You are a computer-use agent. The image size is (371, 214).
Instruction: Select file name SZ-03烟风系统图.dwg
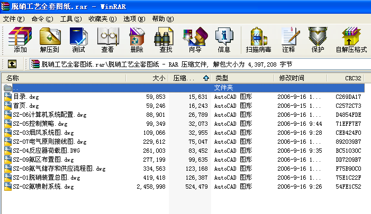point(43,133)
